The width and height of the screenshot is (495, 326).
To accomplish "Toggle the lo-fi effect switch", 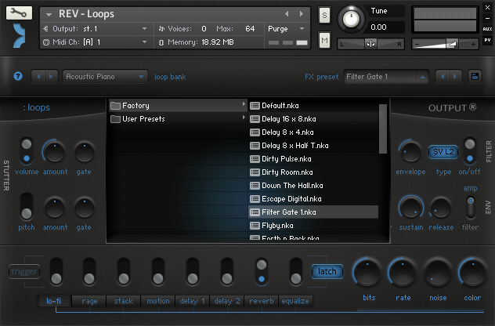I will [x=56, y=272].
